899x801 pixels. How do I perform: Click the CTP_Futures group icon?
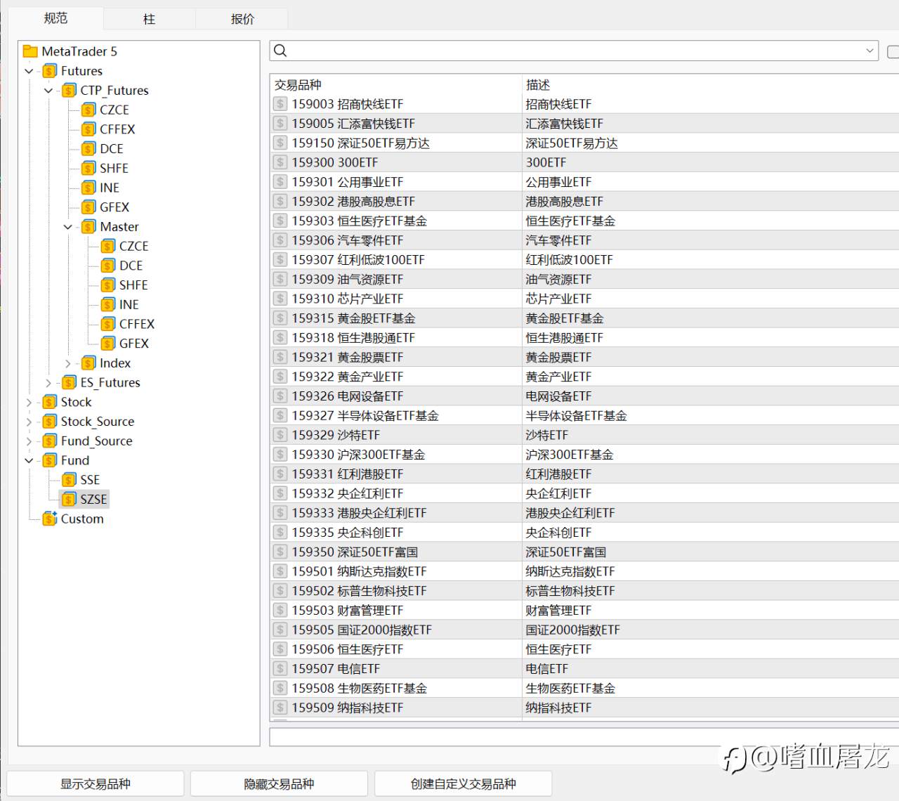[x=69, y=91]
